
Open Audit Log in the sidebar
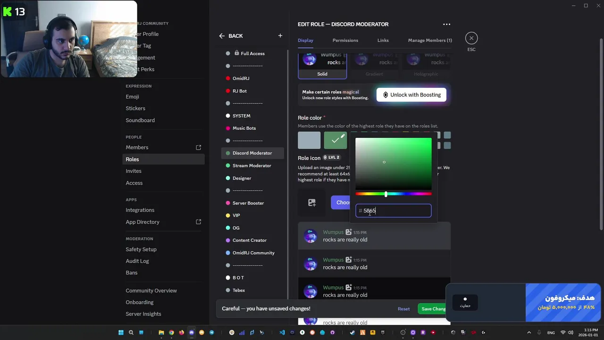coord(163,261)
